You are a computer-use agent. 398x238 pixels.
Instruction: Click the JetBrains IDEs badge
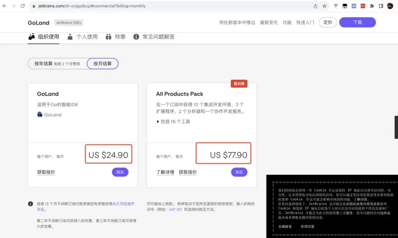coord(69,22)
